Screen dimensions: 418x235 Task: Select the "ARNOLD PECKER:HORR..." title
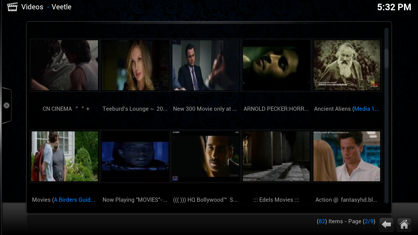pyautogui.click(x=276, y=109)
